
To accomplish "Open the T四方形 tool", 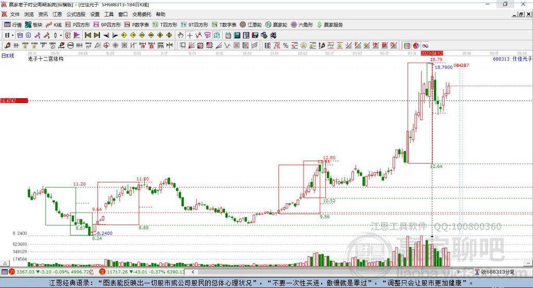I will pos(165,25).
